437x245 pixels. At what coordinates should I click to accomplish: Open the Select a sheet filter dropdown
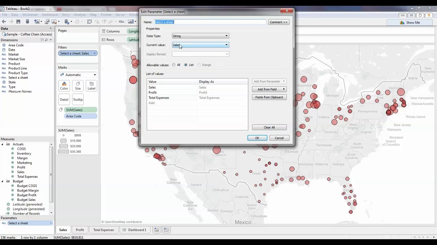pyautogui.click(x=95, y=53)
